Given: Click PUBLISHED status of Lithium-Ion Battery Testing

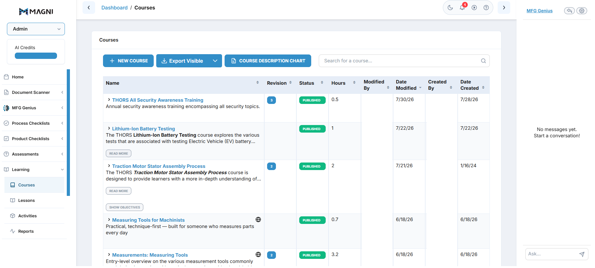Looking at the screenshot, I should pyautogui.click(x=312, y=129).
